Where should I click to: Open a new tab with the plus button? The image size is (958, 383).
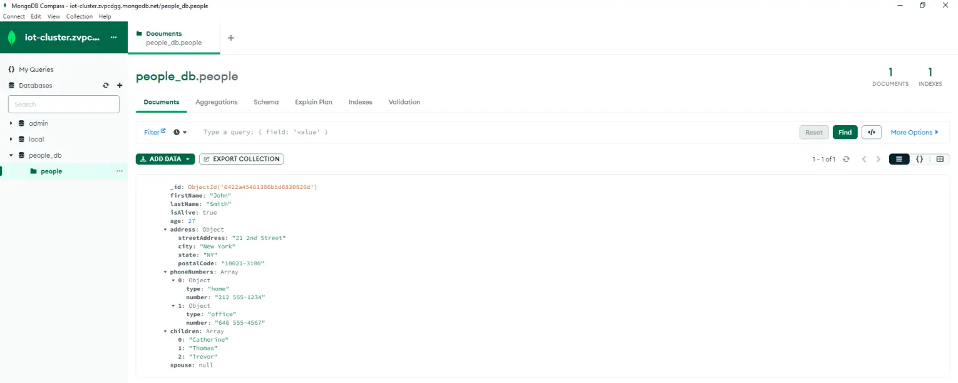(x=230, y=38)
